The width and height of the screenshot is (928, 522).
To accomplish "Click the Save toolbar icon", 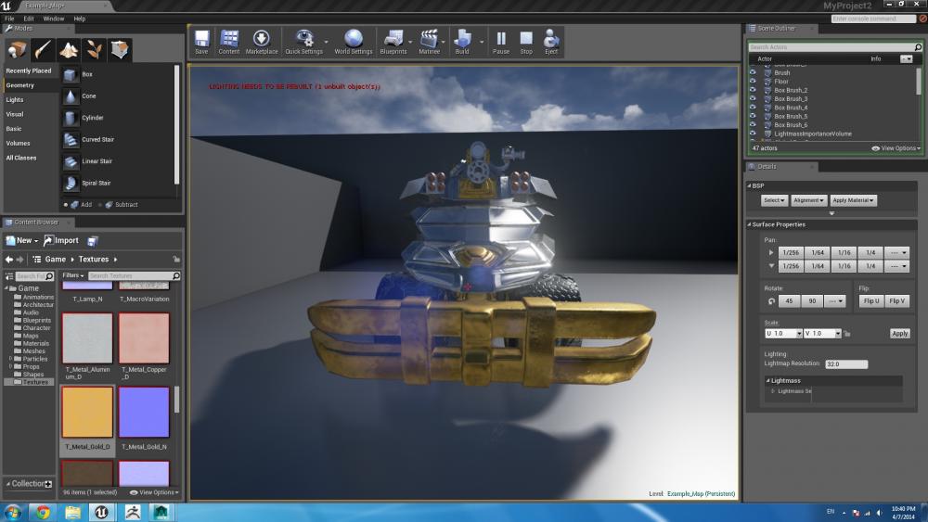I will pos(201,42).
